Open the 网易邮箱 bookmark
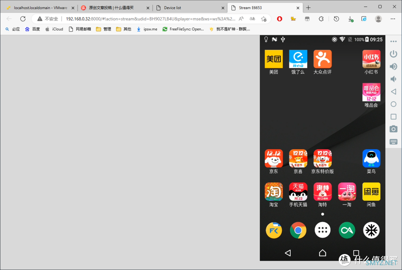Screen dimensions: 402x270 coord(80,29)
